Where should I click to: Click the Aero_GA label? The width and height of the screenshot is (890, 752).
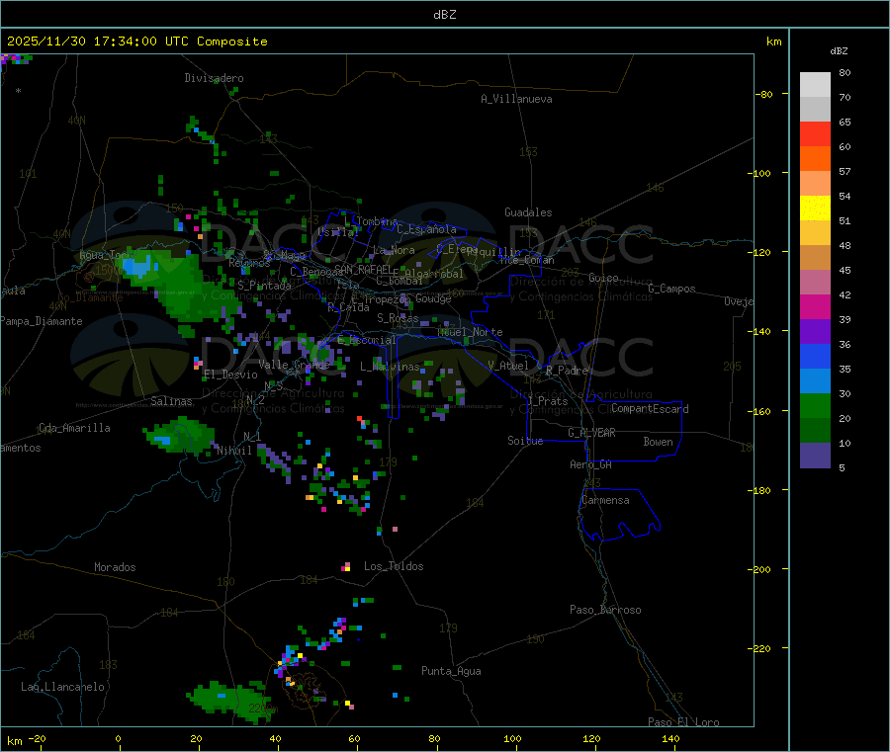(x=591, y=464)
